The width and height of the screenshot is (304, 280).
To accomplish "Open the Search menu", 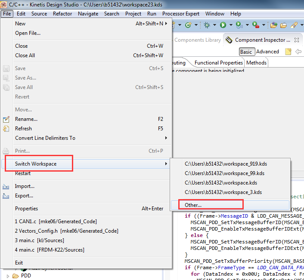I will point(112,14).
